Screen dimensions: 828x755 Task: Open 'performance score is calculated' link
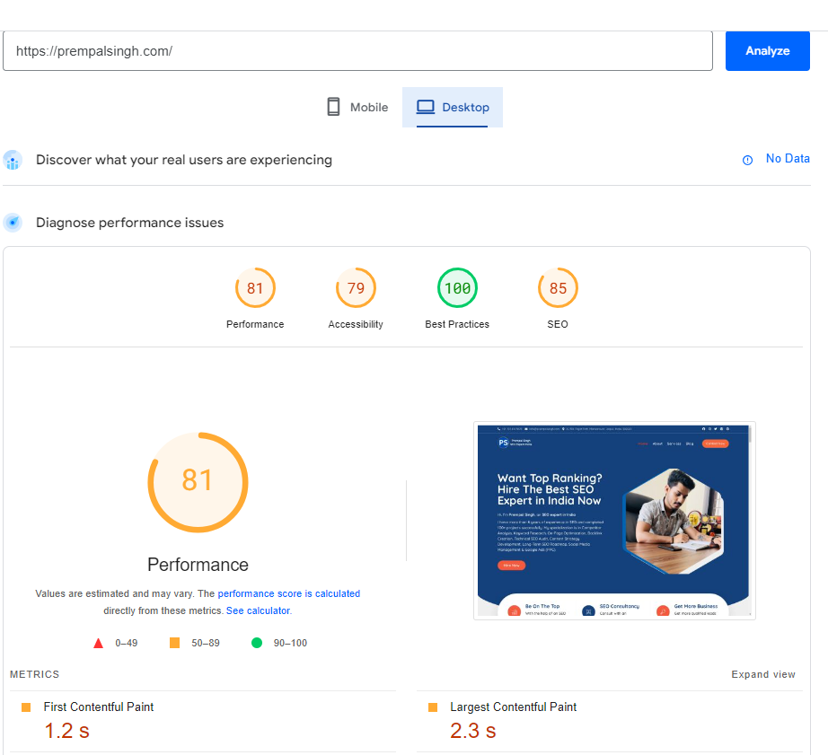click(289, 593)
